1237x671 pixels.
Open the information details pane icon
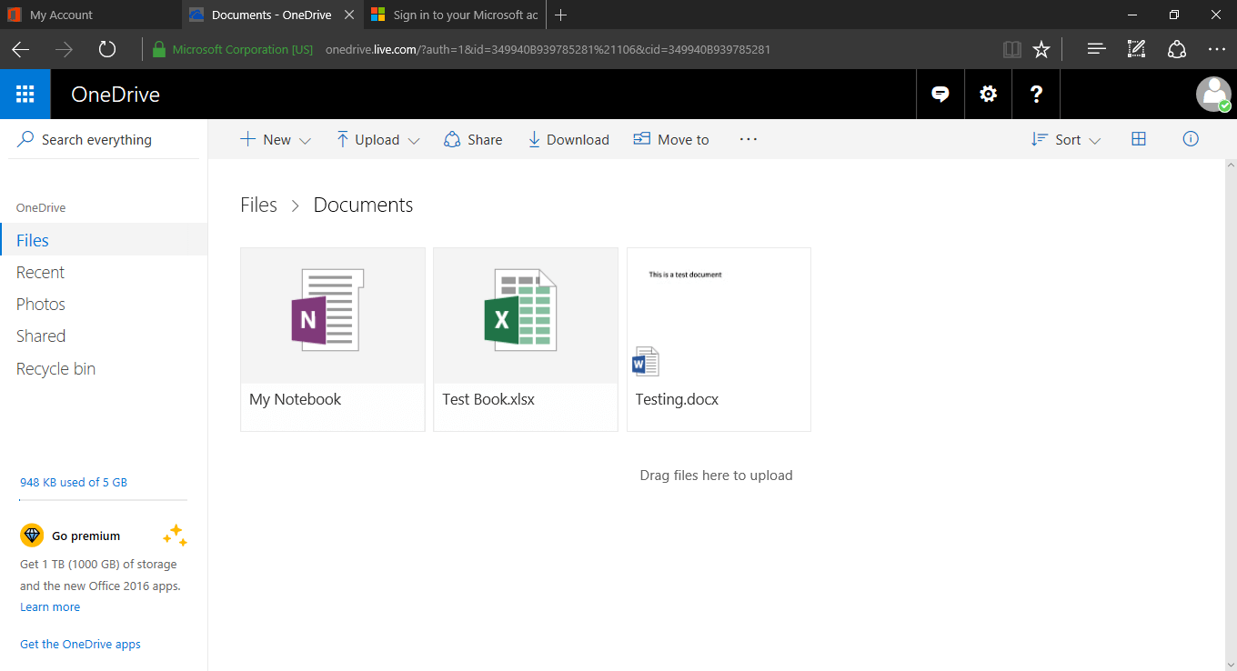[1191, 139]
